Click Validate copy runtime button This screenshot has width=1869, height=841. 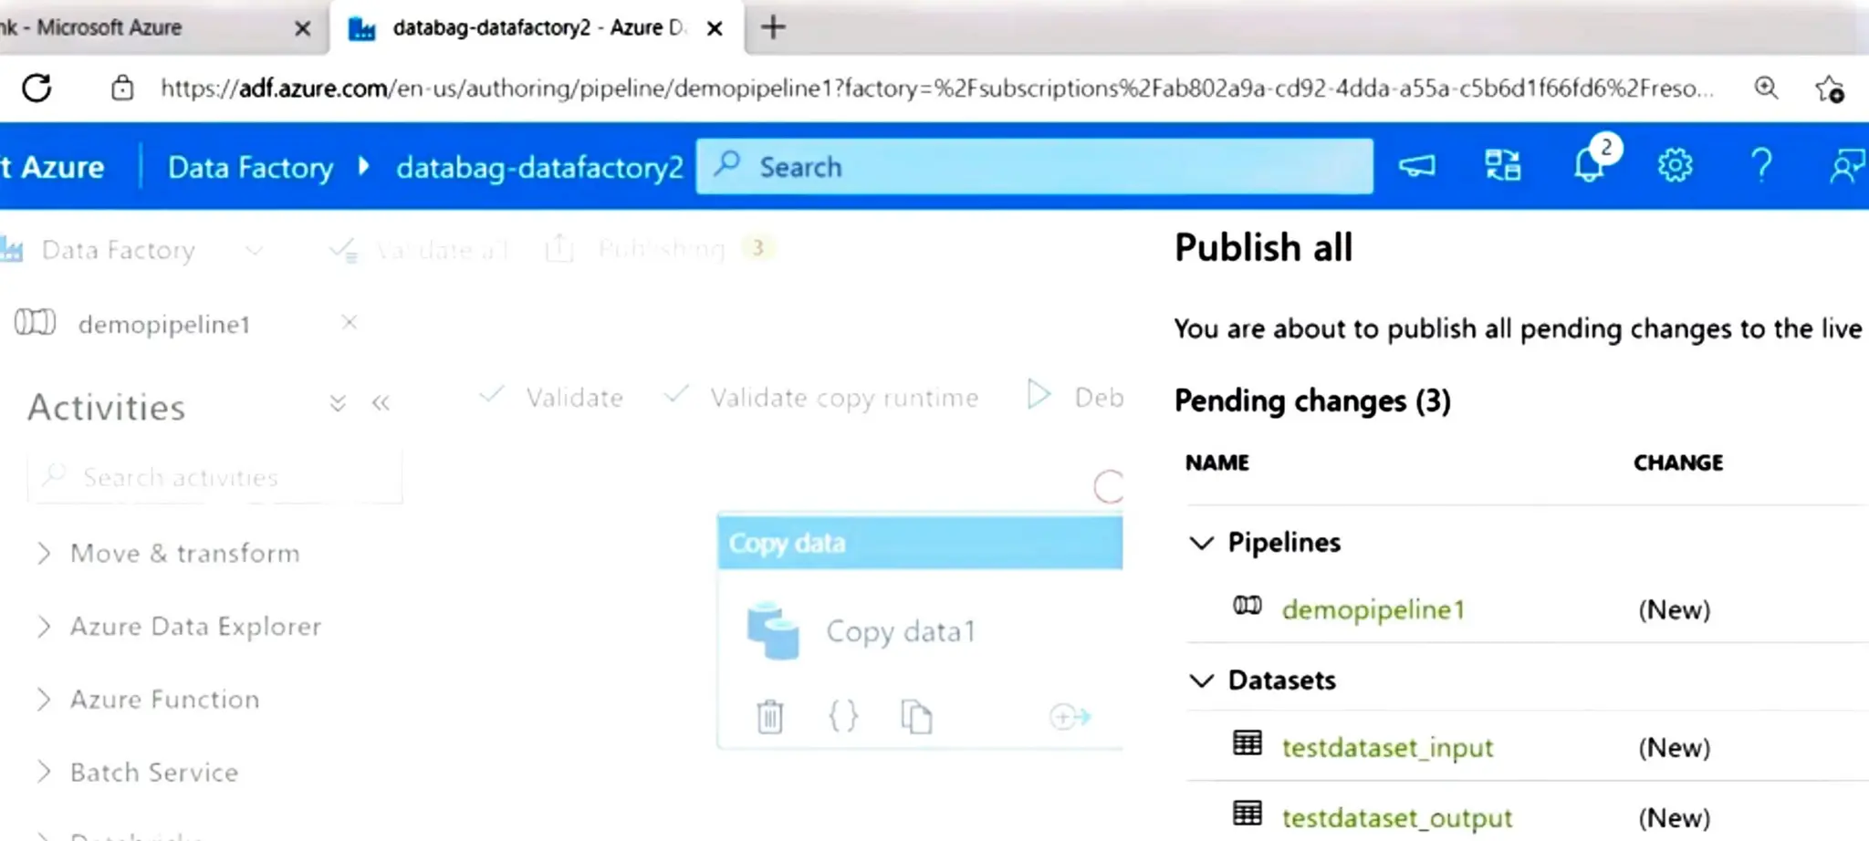(821, 397)
